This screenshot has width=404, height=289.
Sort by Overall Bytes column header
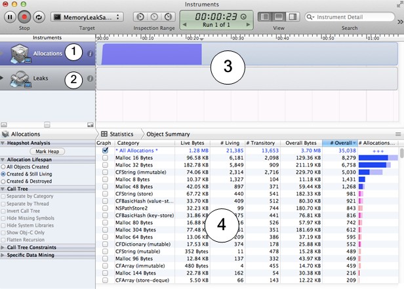pos(301,143)
